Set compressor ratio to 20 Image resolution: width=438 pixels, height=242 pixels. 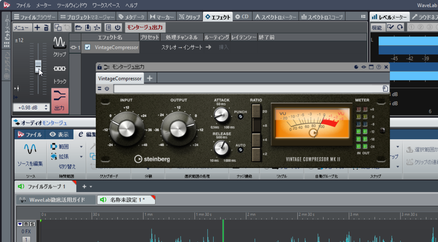(x=256, y=111)
